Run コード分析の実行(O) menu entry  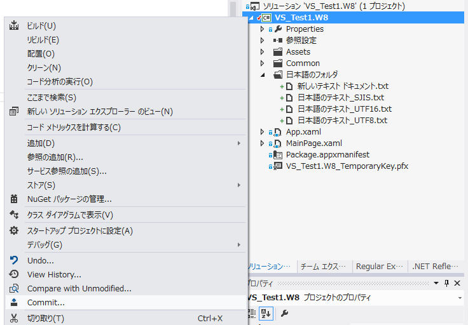[125, 82]
